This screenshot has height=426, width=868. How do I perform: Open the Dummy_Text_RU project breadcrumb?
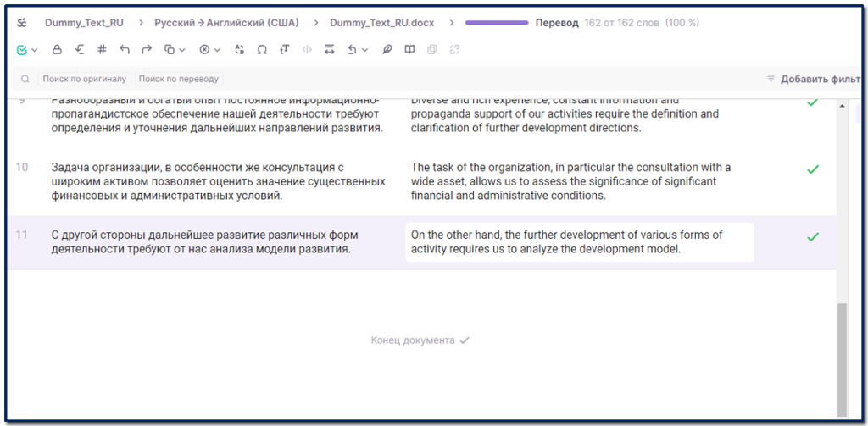[84, 23]
